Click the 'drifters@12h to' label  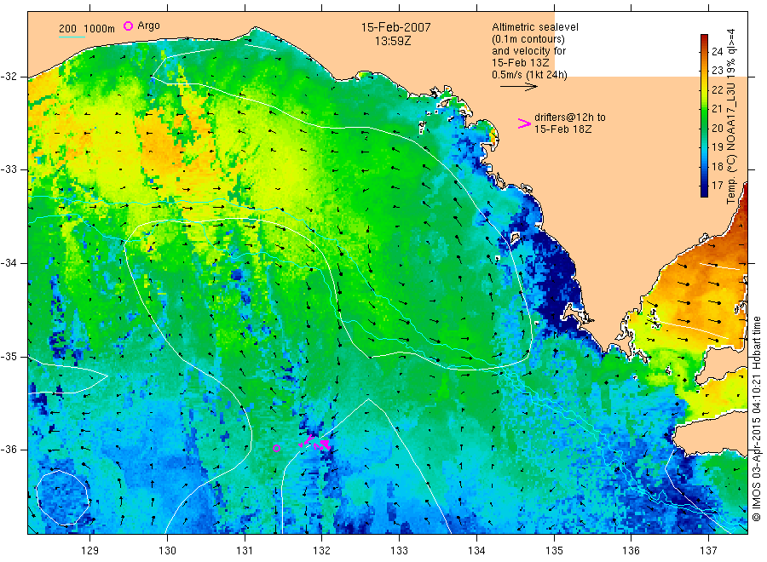click(x=570, y=118)
